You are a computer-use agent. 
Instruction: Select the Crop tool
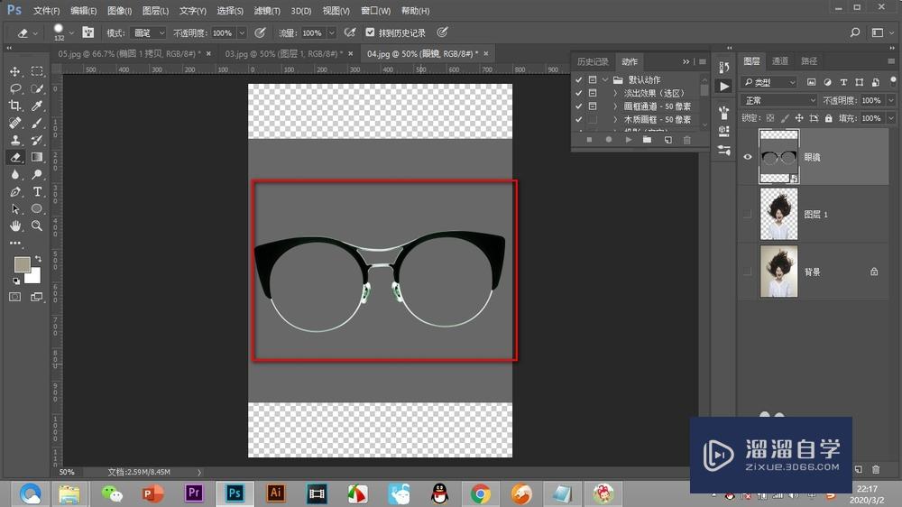pos(15,106)
